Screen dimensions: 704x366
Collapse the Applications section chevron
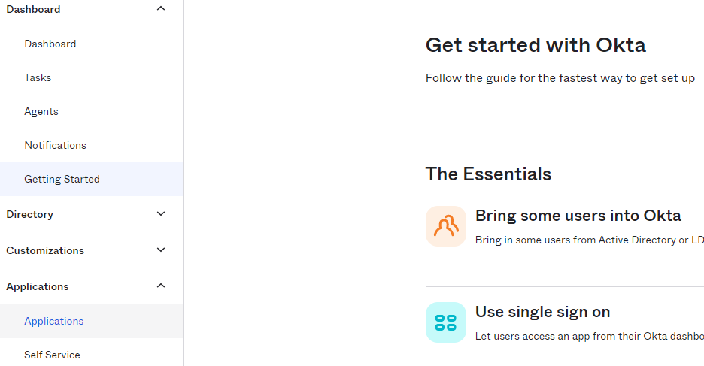coord(161,286)
